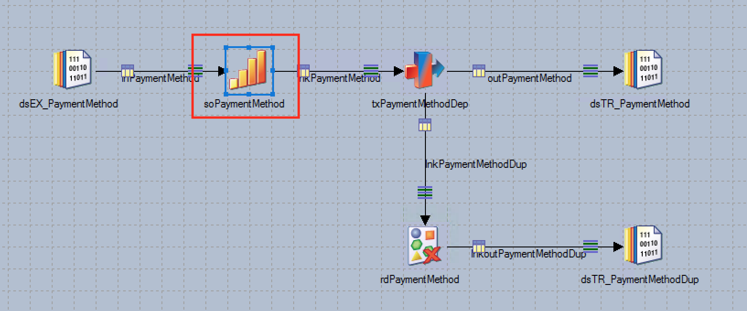Click the dsTR_PaymentMethod data set stage icon
The image size is (747, 311).
click(x=643, y=70)
